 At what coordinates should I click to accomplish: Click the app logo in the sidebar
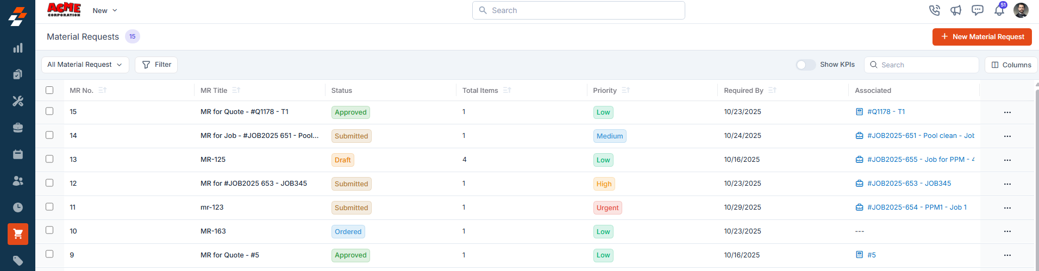[x=17, y=16]
